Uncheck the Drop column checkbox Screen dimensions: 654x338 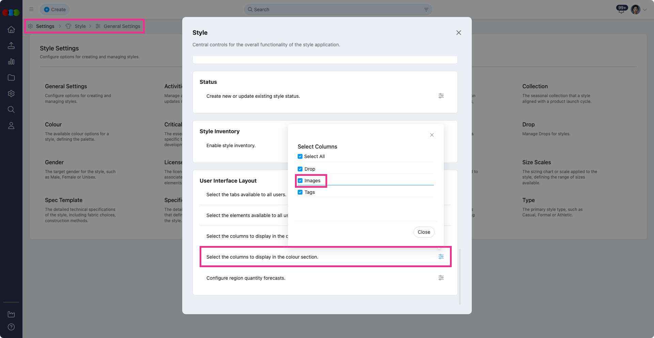coord(300,169)
